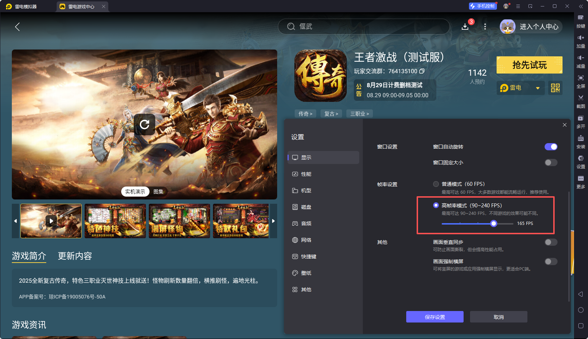Copy the player group number 764135100

[x=422, y=71]
